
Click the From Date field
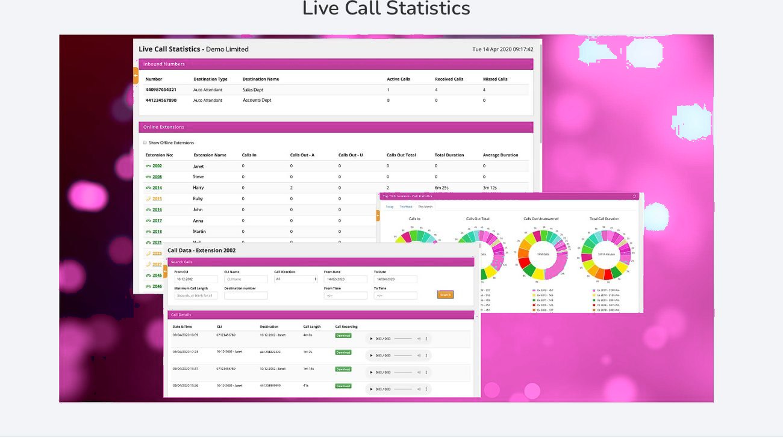coord(345,279)
